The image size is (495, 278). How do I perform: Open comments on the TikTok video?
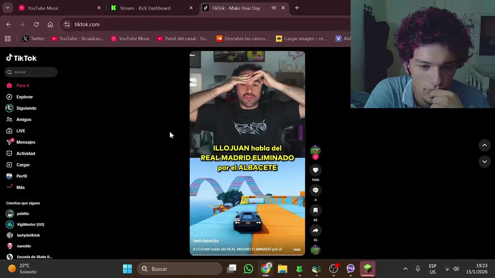click(x=316, y=190)
